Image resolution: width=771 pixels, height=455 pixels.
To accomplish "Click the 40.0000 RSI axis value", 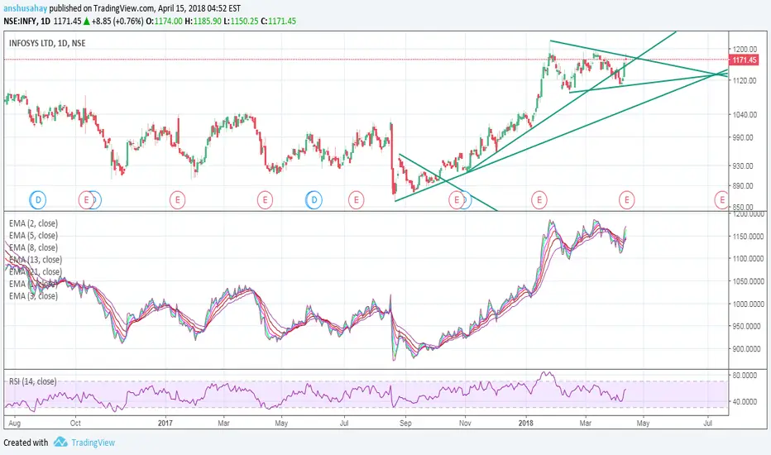I will coord(745,401).
